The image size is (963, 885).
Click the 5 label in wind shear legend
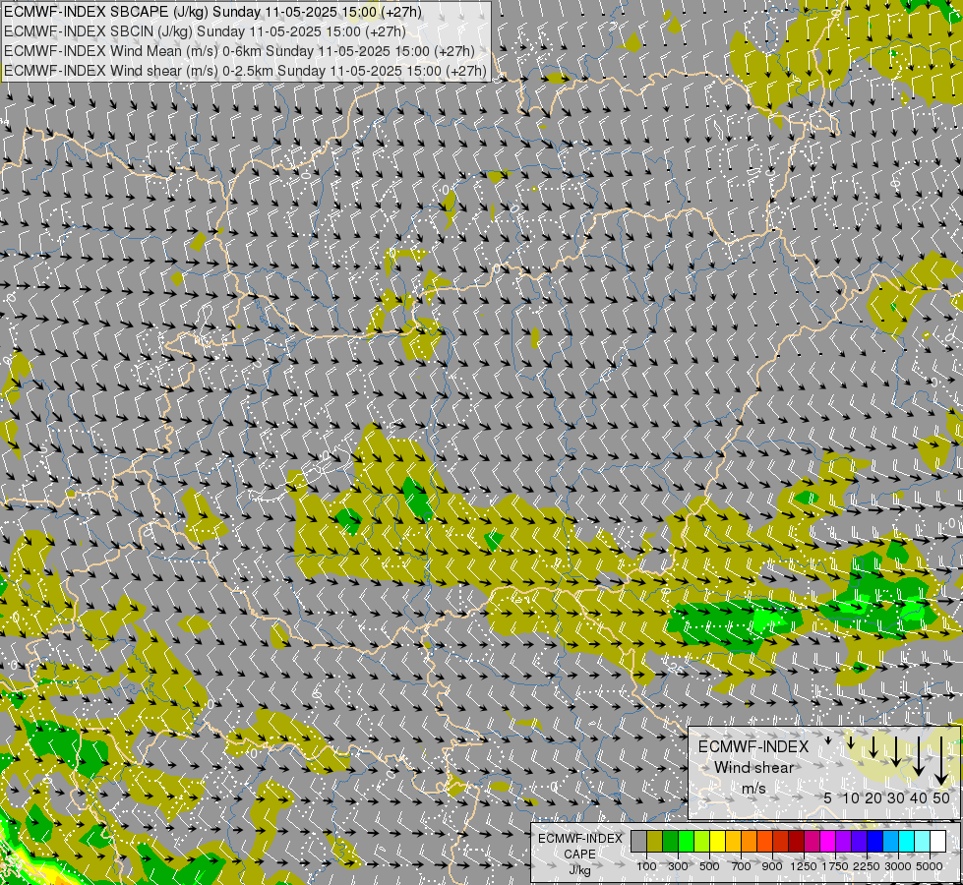tap(828, 797)
